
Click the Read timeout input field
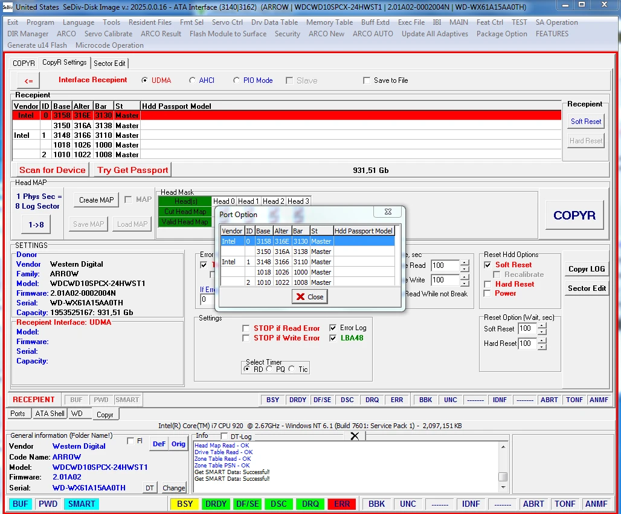tap(445, 265)
